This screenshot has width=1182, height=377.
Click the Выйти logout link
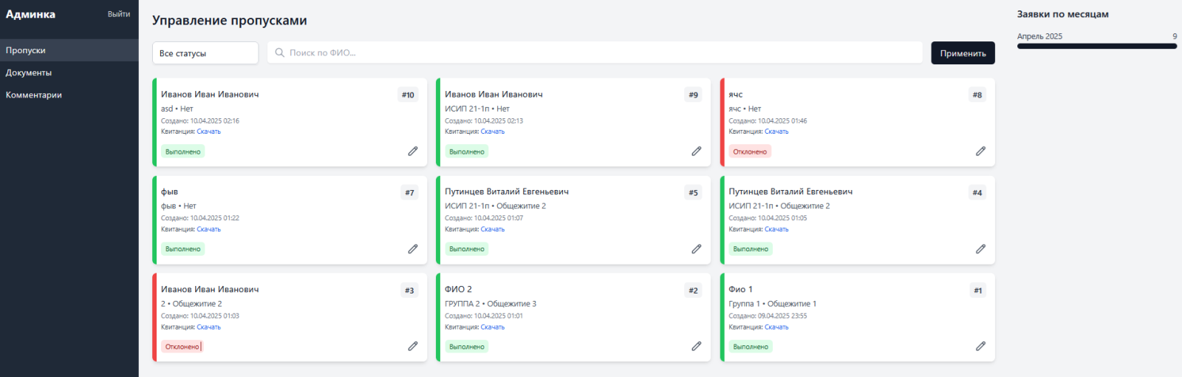point(118,14)
